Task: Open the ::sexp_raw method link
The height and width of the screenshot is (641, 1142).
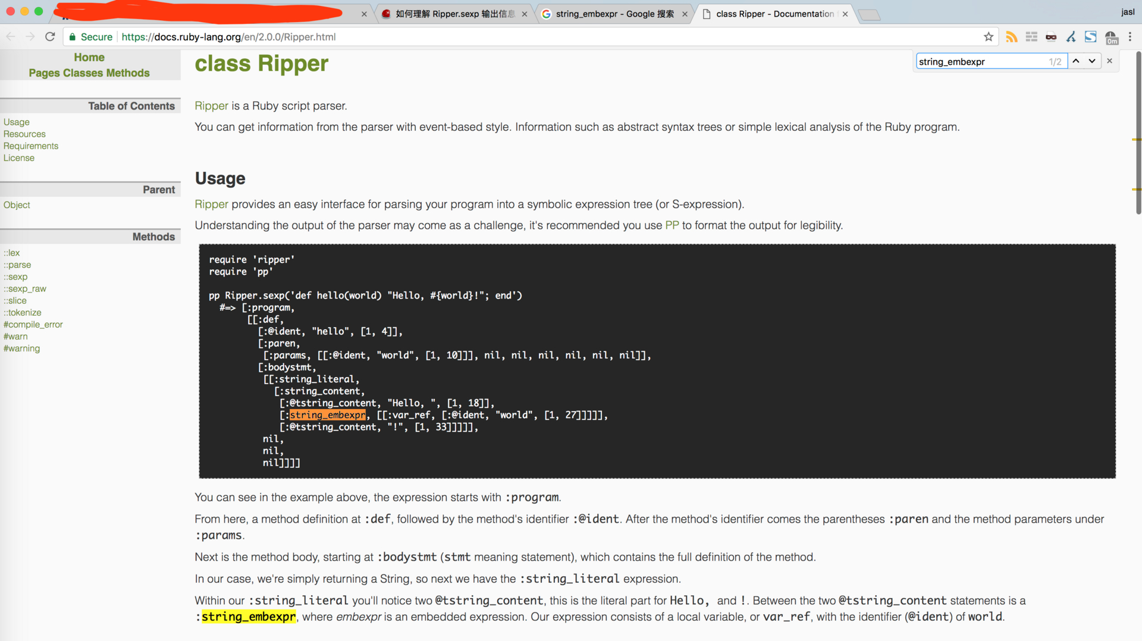Action: (x=25, y=288)
